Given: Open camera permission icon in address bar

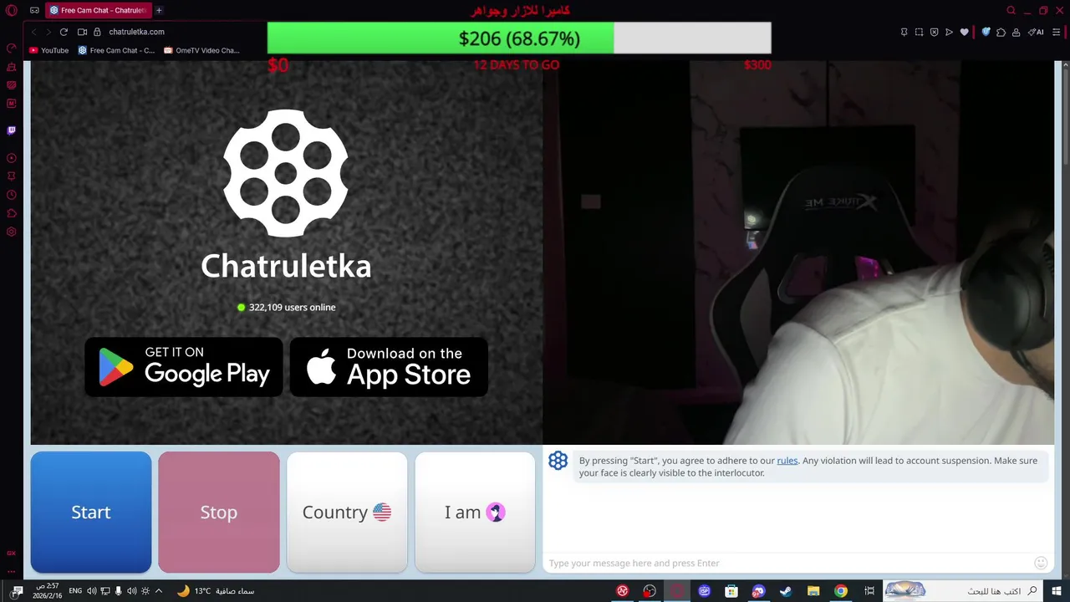Looking at the screenshot, I should pos(82,32).
